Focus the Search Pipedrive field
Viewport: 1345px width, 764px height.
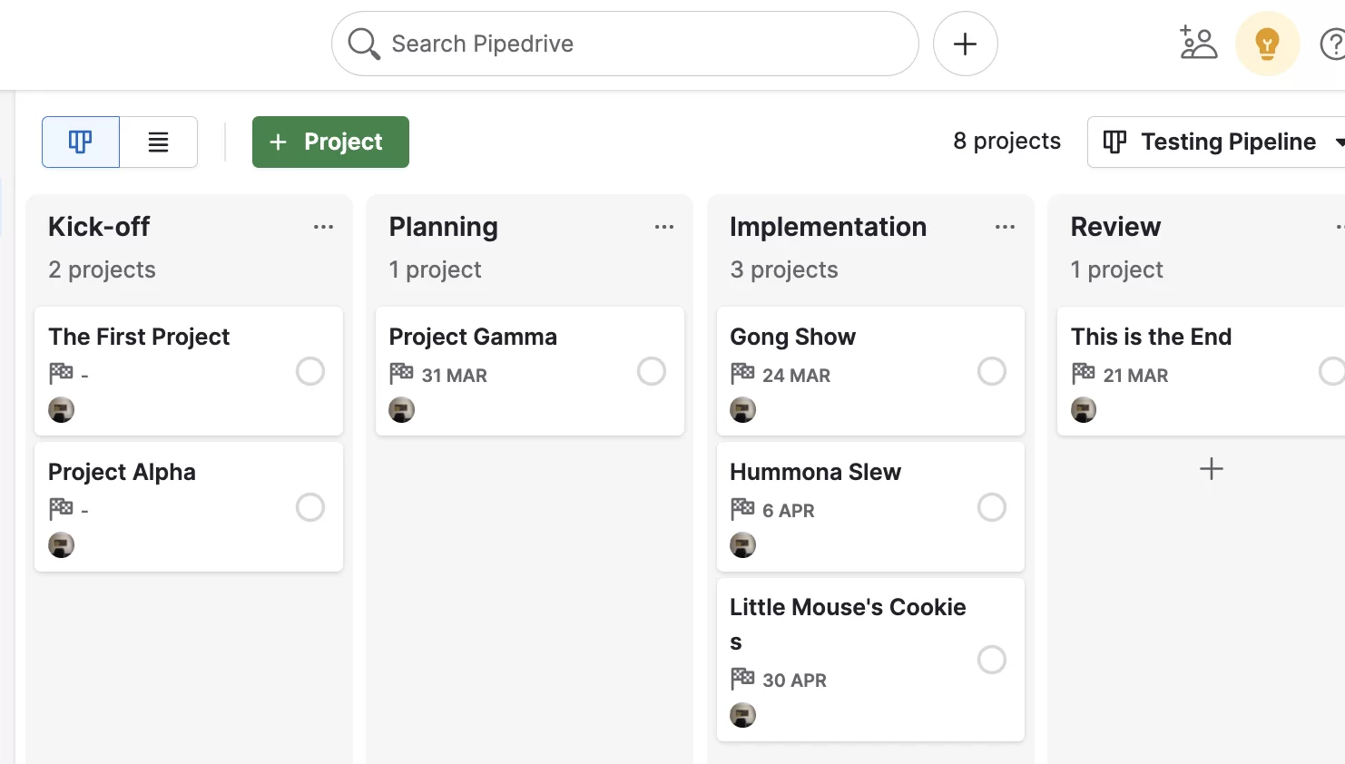coord(625,44)
